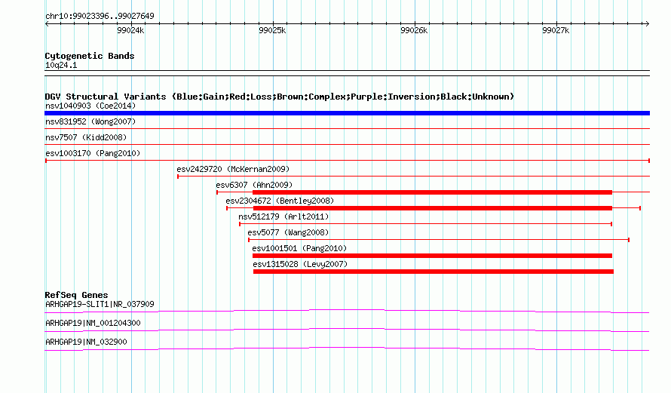The image size is (671, 393).
Task: Click the ARHGAP19|NM_001204300 gene label
Action: pos(93,323)
